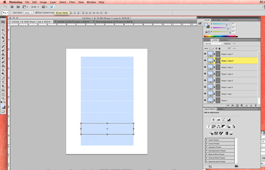The height and width of the screenshot is (170, 265).
Task: Select the Elliptical Marquee tool
Action: pos(3,26)
